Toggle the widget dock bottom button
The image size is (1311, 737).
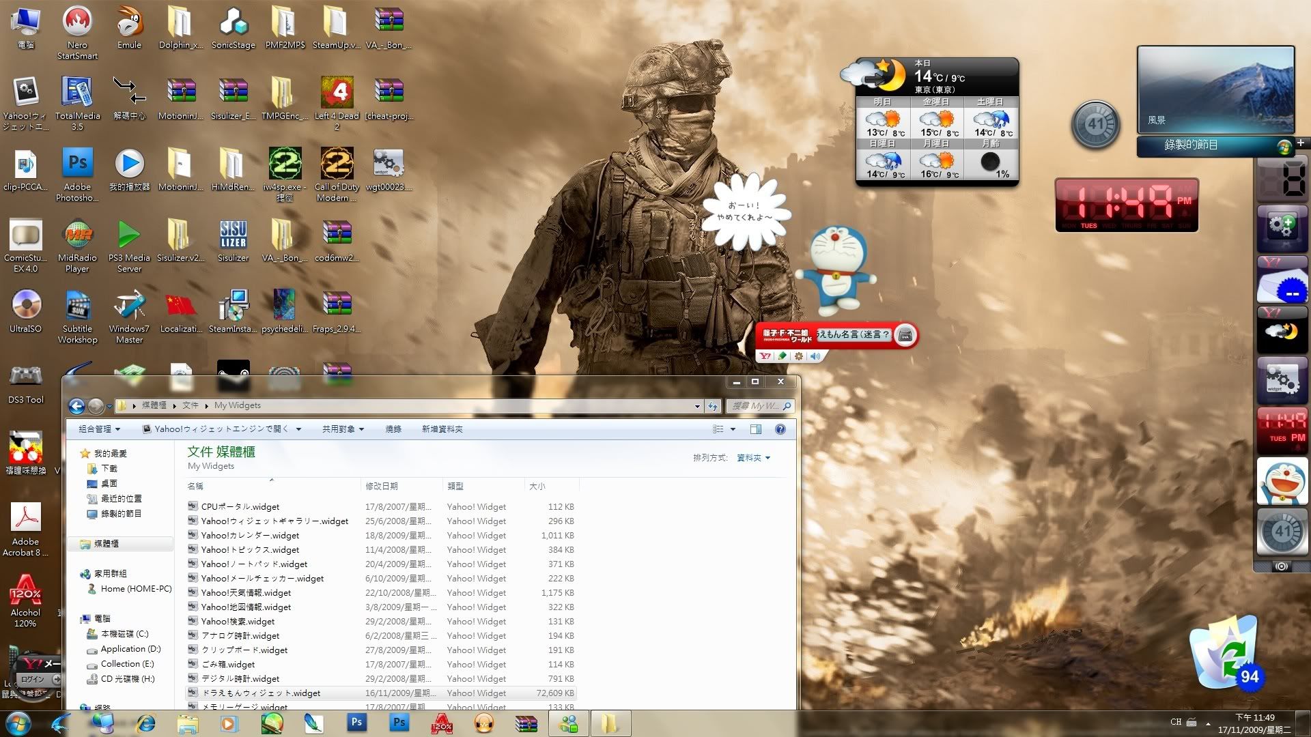point(1281,566)
